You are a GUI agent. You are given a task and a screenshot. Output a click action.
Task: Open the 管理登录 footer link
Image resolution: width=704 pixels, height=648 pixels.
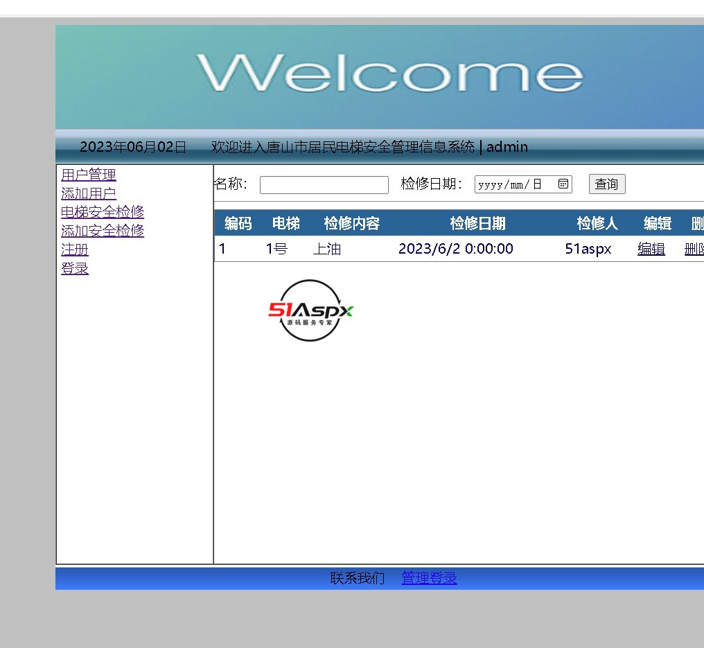[x=429, y=578]
